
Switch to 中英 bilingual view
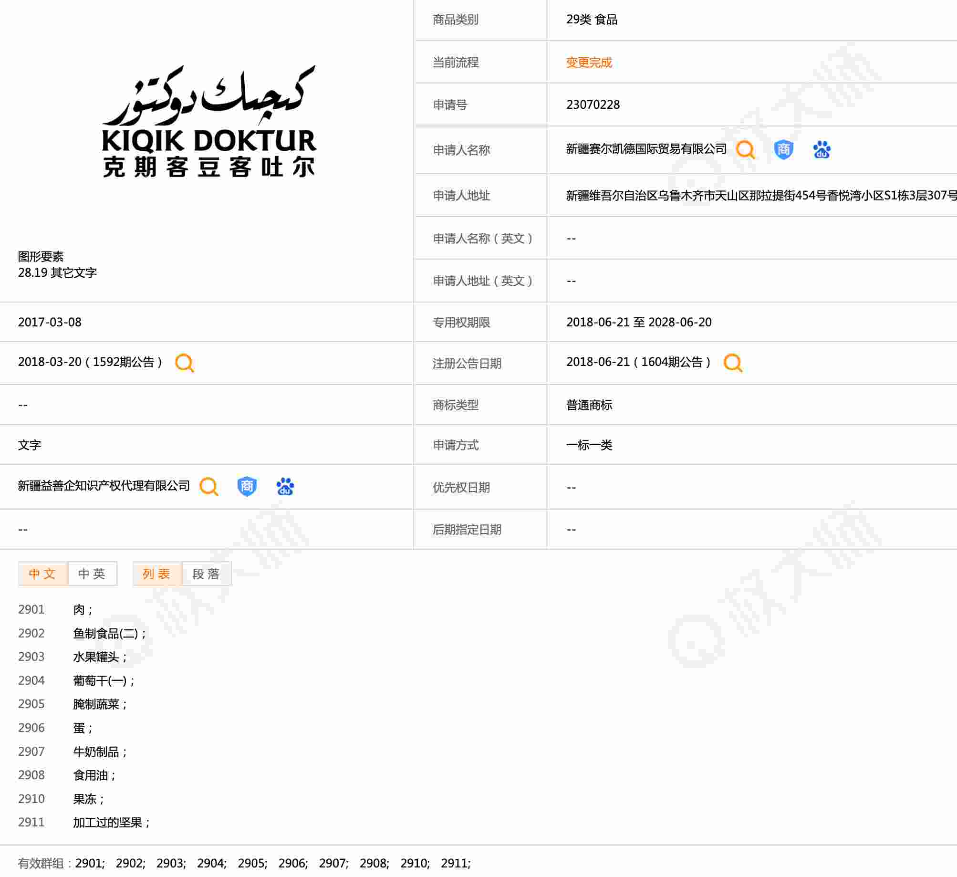click(92, 574)
